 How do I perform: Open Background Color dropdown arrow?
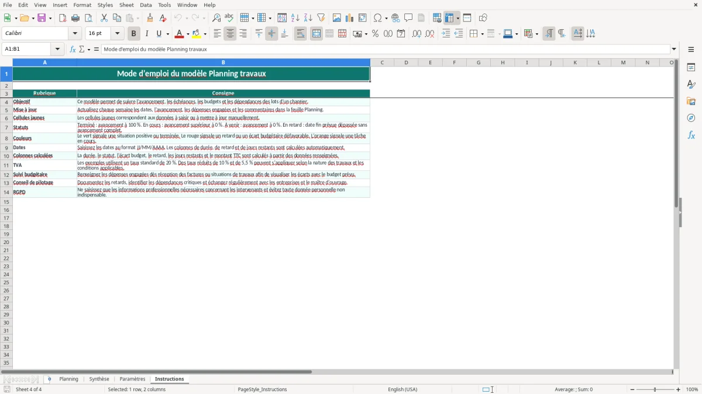click(205, 34)
